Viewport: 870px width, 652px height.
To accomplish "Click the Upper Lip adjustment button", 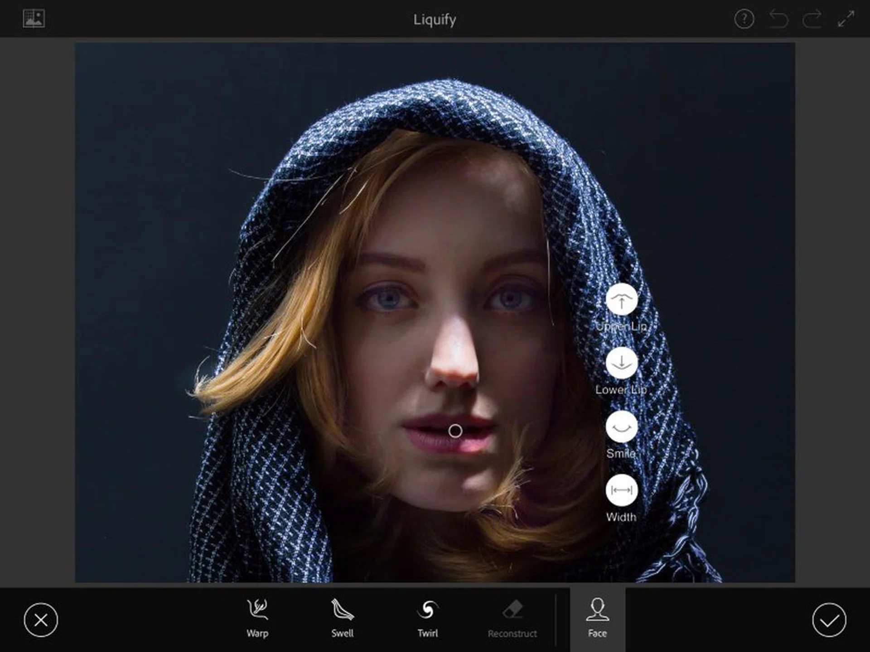I will (x=621, y=300).
